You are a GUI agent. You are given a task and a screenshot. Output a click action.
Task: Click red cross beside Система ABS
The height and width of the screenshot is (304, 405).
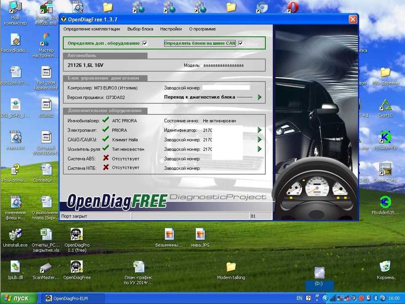click(x=105, y=157)
